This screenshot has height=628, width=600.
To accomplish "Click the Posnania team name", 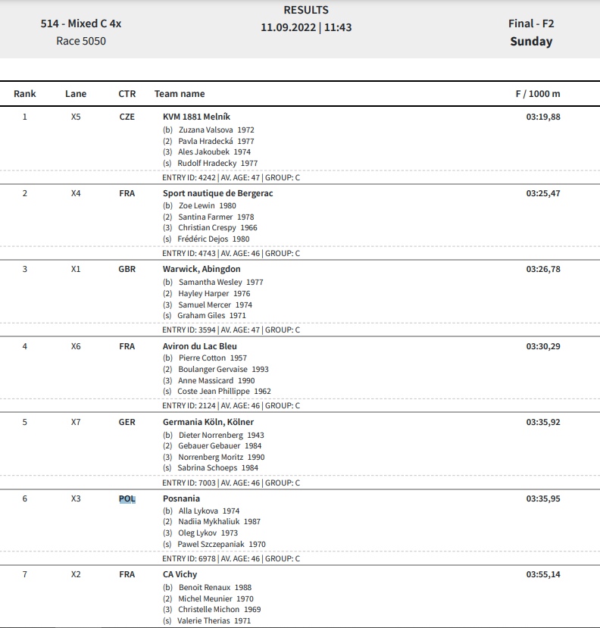I will [x=181, y=498].
